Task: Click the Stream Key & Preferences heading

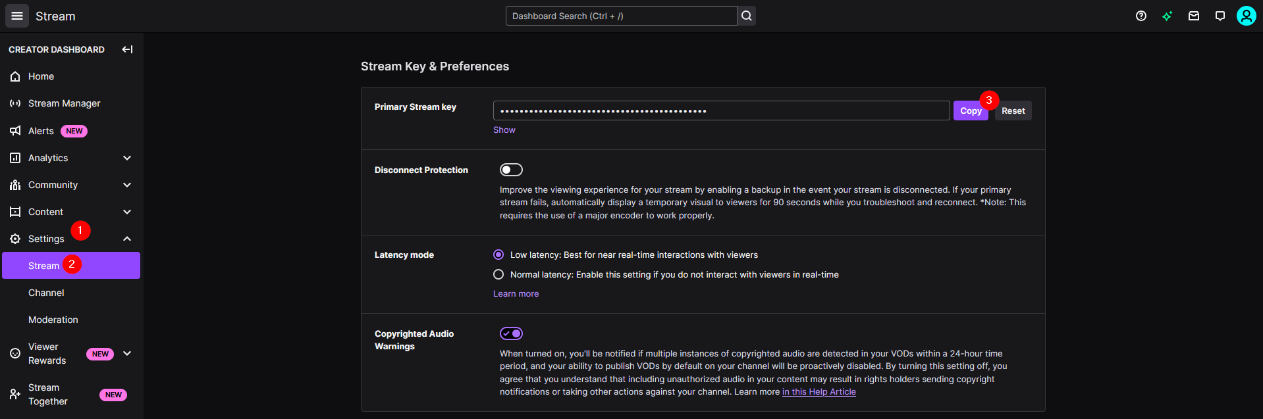Action: [x=435, y=66]
